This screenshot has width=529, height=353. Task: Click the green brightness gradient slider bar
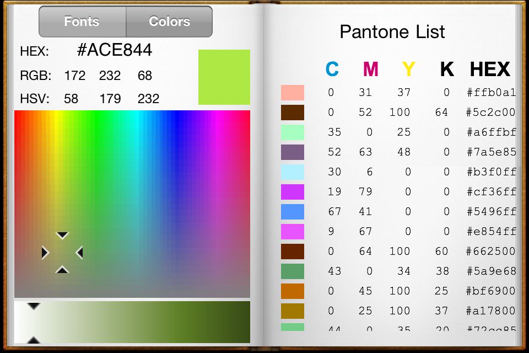click(x=132, y=322)
